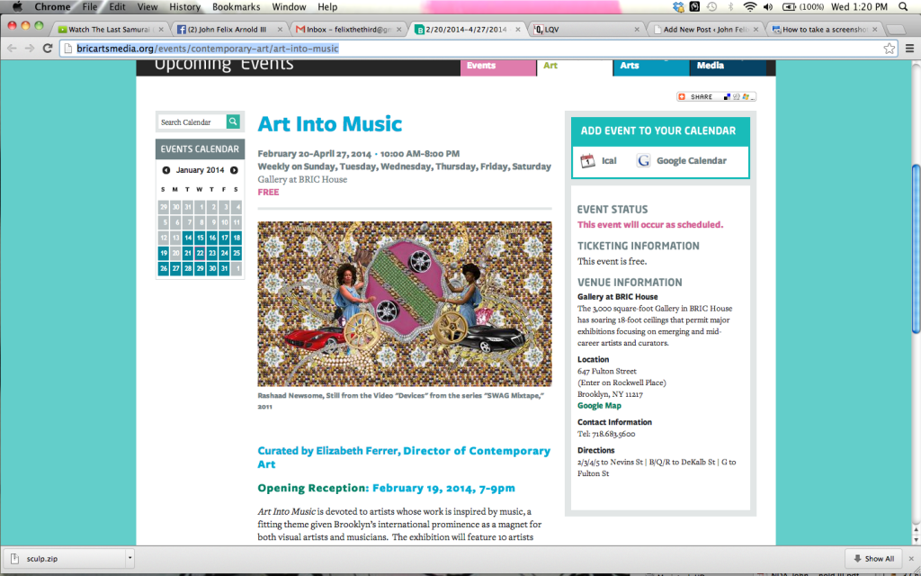Click the Ical calendar icon
Screen dimensions: 921x576
[587, 160]
